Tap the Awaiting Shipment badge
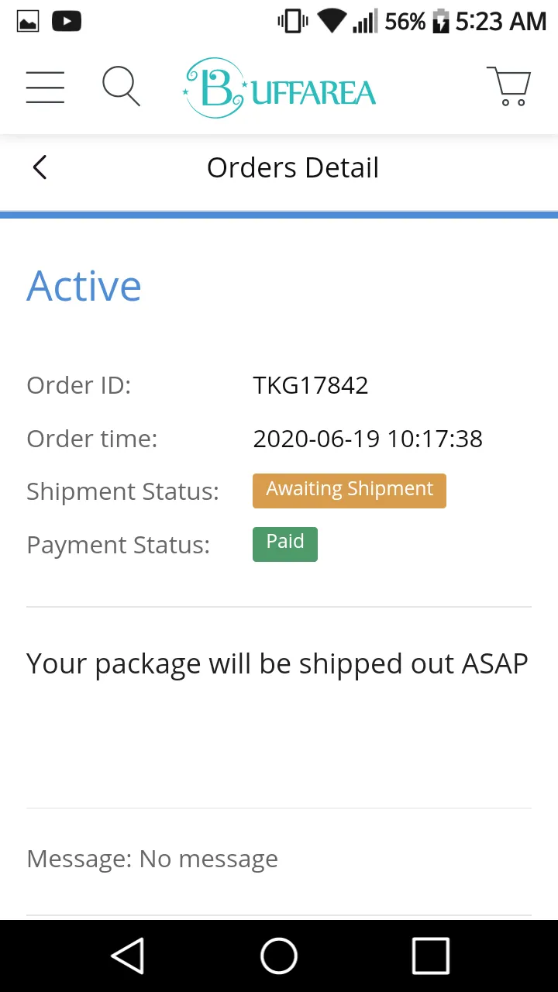558x992 pixels. (350, 491)
